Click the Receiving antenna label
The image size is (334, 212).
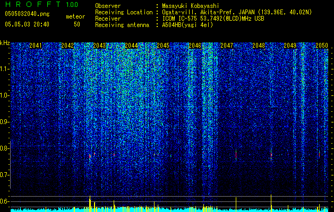pyautogui.click(x=122, y=25)
